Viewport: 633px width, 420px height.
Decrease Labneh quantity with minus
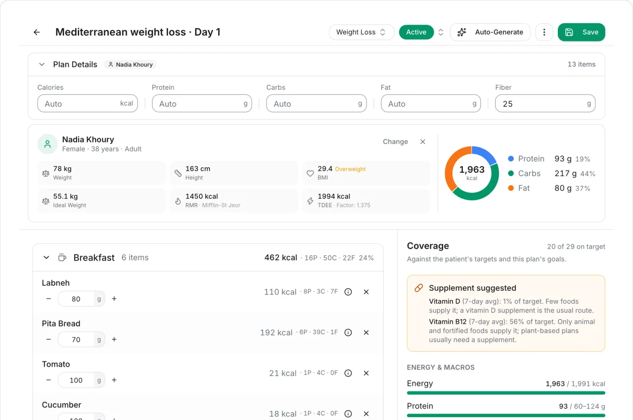click(48, 299)
